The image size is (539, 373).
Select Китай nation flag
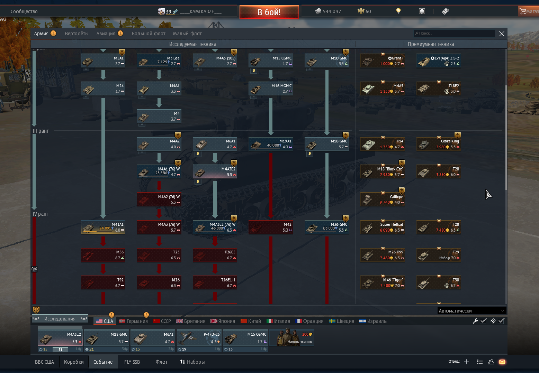tap(251, 321)
